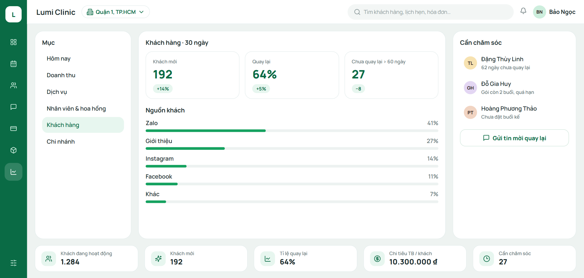The height and width of the screenshot is (278, 584).
Task: Open the payment card icon in sidebar
Action: click(x=14, y=128)
